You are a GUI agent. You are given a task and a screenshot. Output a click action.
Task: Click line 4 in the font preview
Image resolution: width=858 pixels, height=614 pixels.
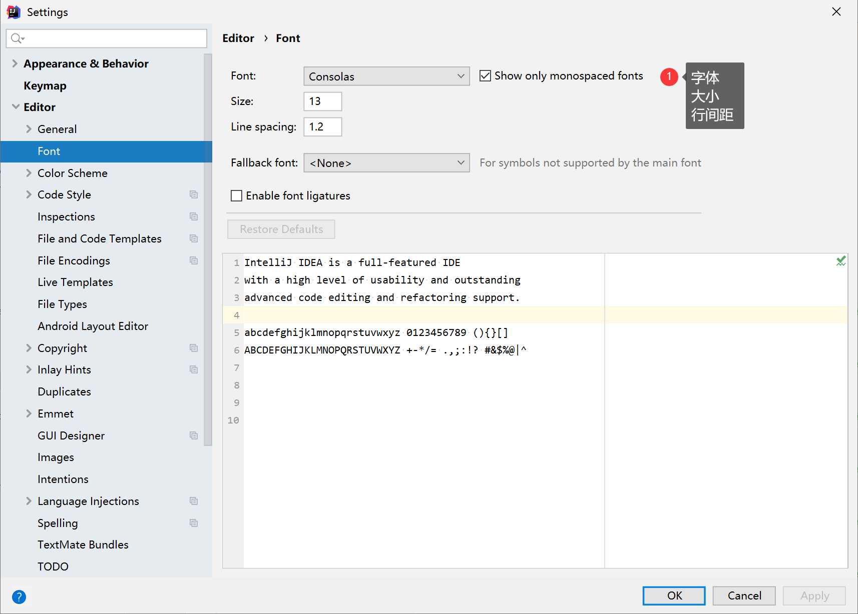tap(535, 315)
